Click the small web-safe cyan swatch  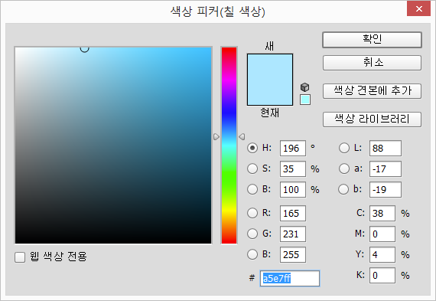point(305,100)
